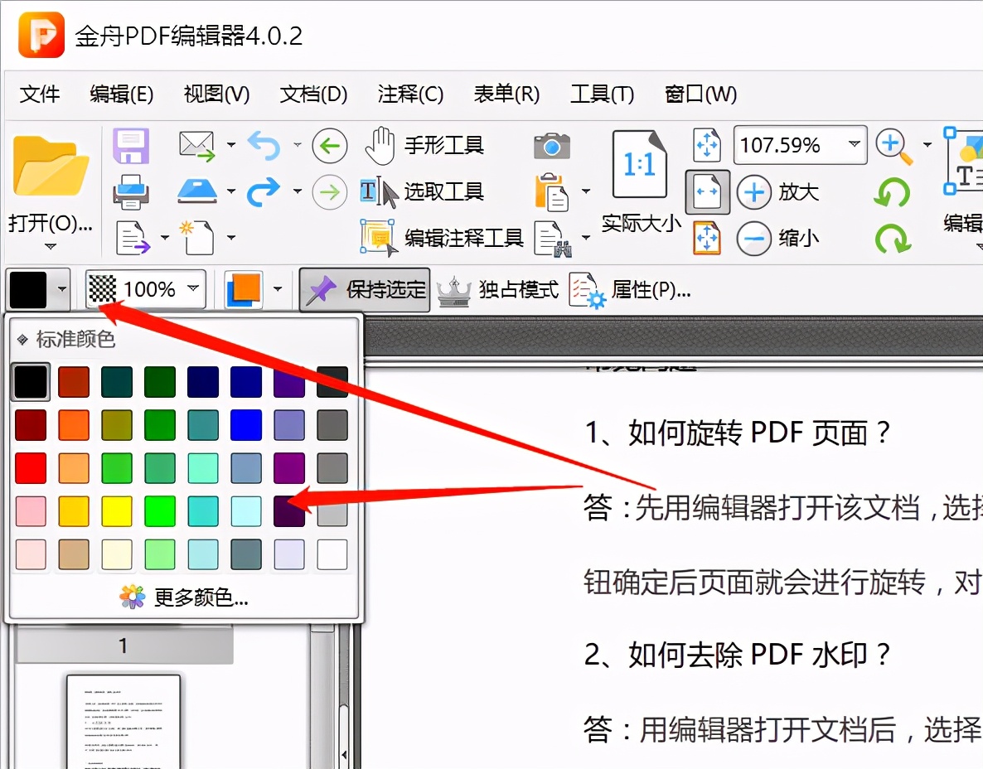Open the 注释(C) menu

(x=410, y=94)
